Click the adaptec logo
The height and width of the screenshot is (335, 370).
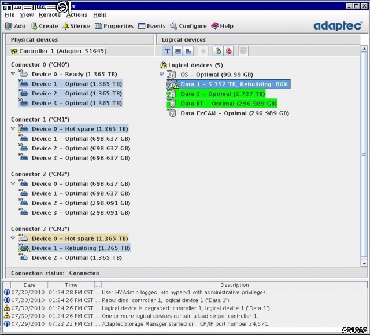click(x=338, y=25)
